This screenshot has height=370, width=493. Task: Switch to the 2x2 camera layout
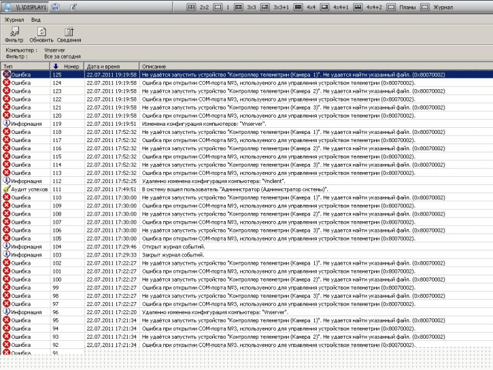point(199,6)
